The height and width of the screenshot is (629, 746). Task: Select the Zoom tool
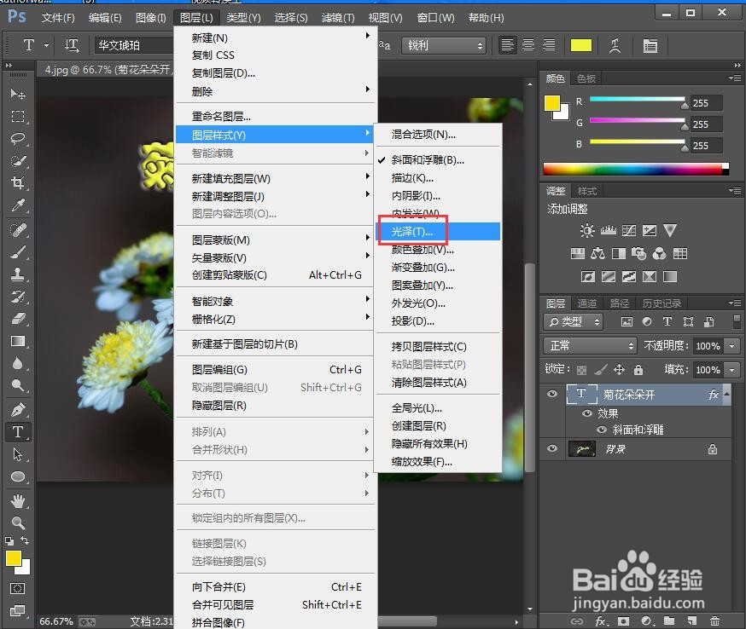[18, 523]
